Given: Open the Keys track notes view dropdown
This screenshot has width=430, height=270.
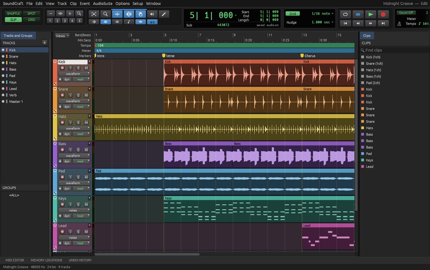Looking at the screenshot, I should (x=74, y=210).
